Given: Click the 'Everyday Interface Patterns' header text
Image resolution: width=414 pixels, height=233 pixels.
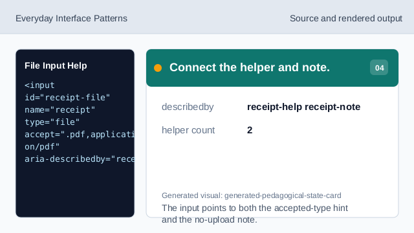Looking at the screenshot, I should (x=71, y=19).
